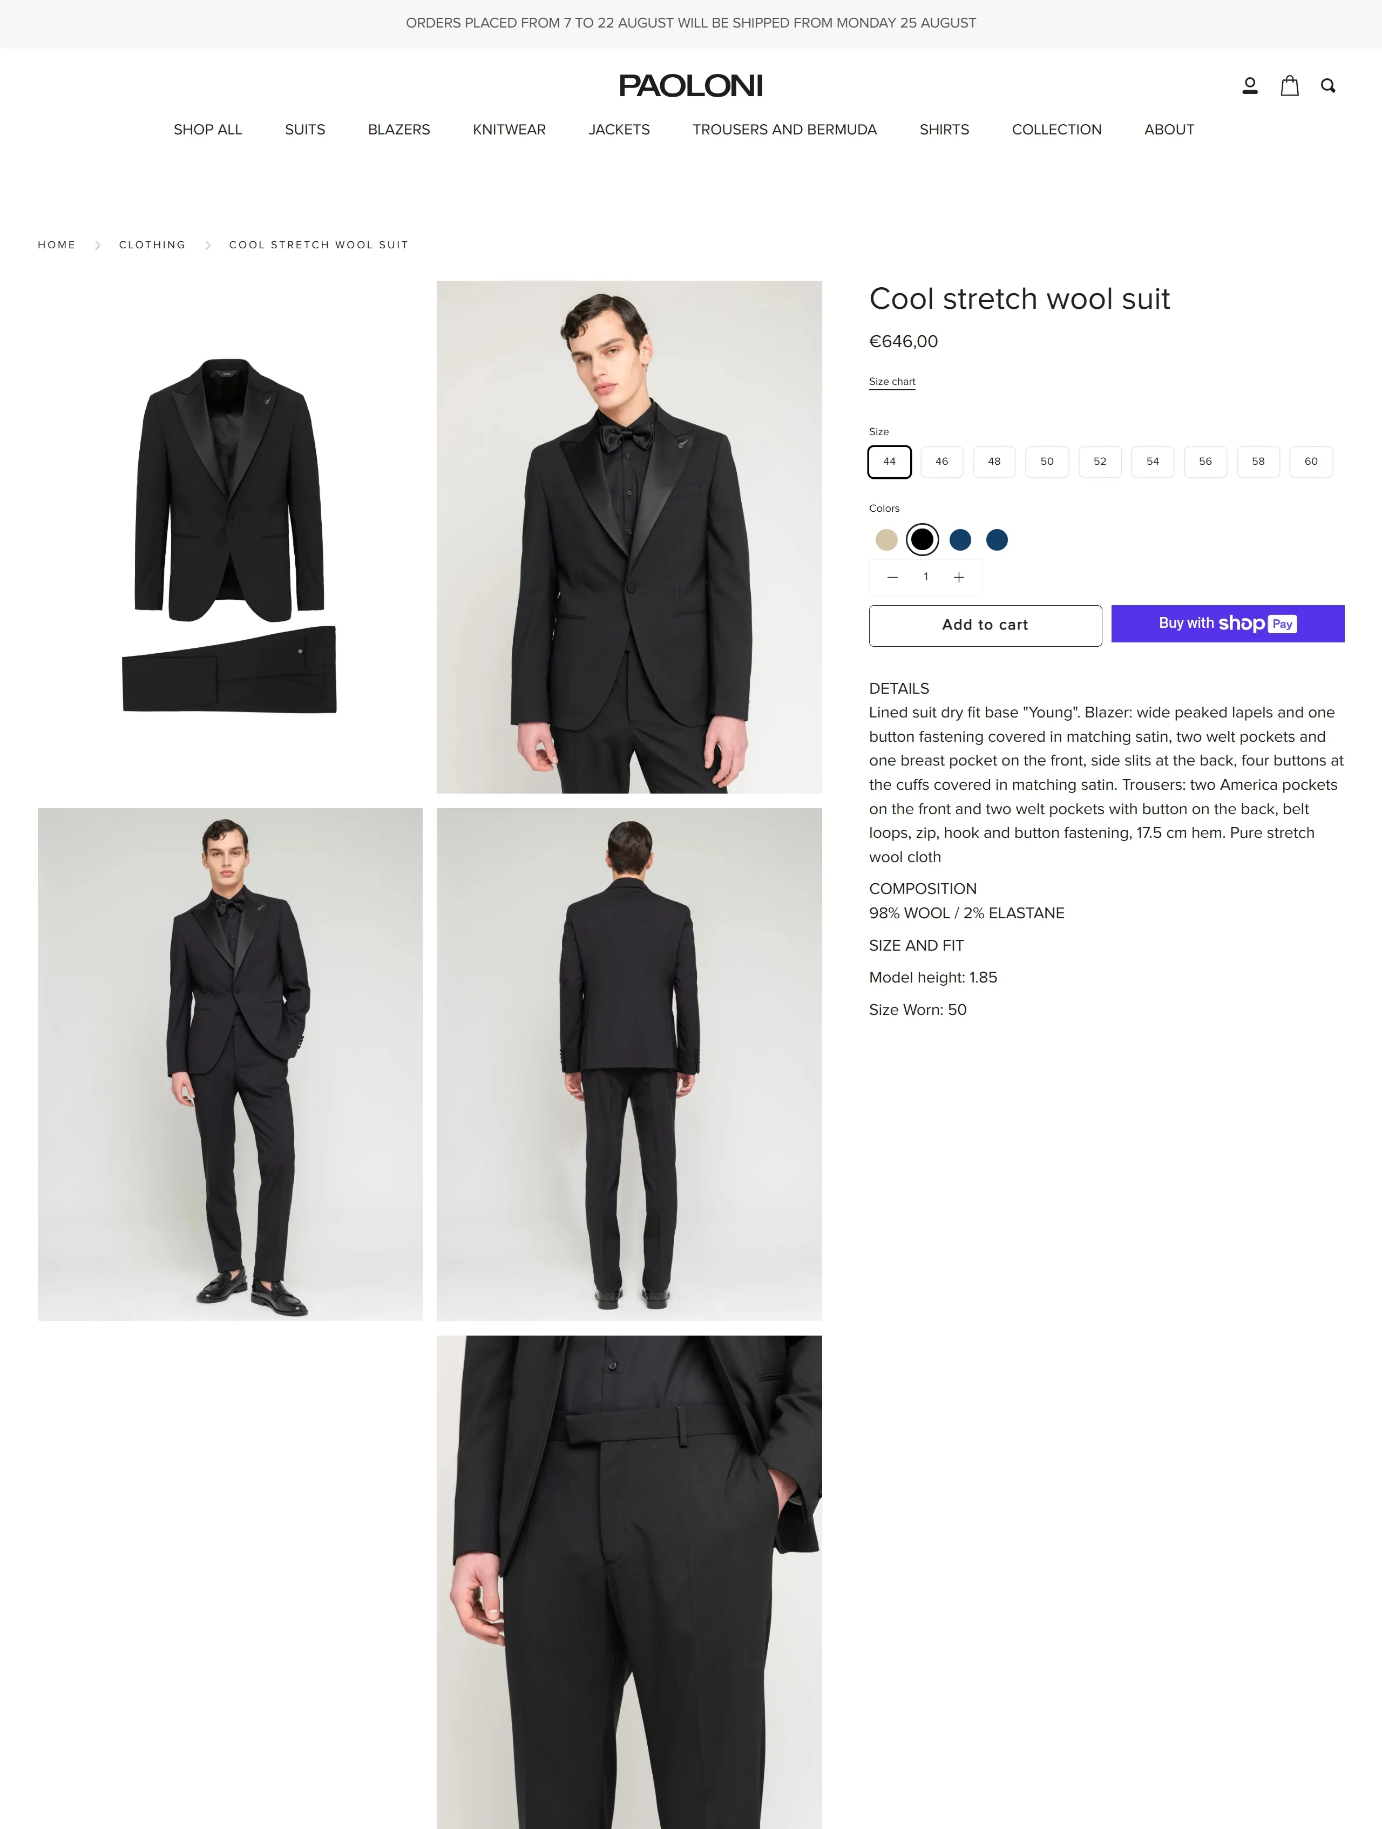Select the beige color swatch
Screen dimensions: 1382x1829
click(886, 540)
